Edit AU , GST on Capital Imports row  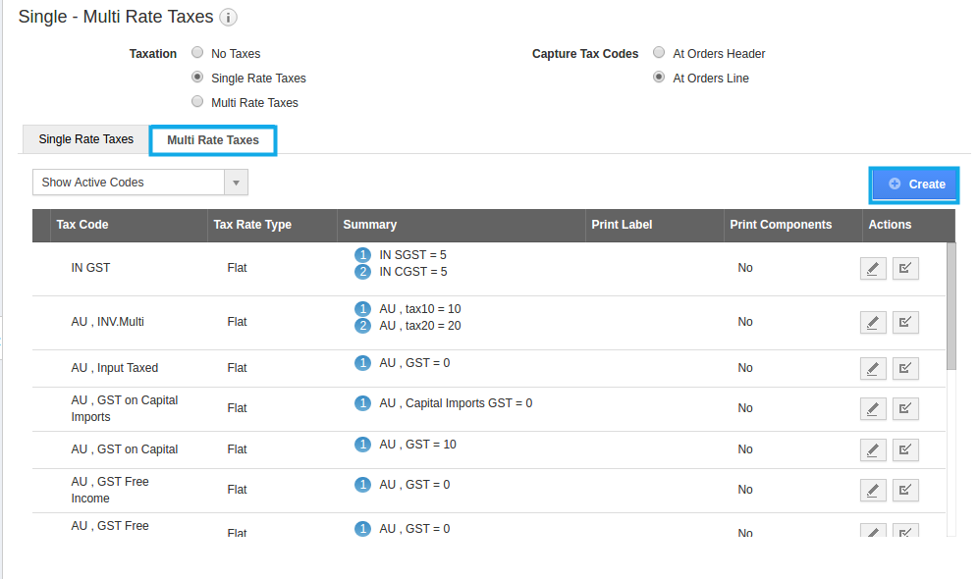872,408
